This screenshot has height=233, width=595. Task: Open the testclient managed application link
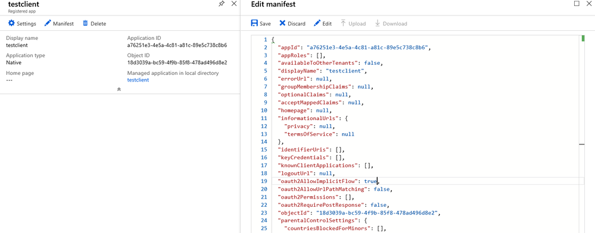tap(138, 80)
